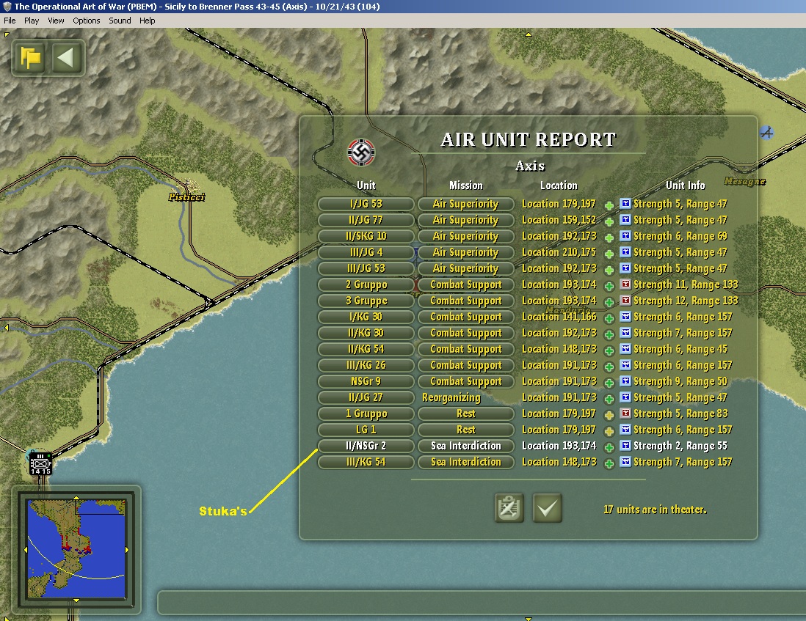
Task: Select unit button II/JG 27
Action: point(366,397)
